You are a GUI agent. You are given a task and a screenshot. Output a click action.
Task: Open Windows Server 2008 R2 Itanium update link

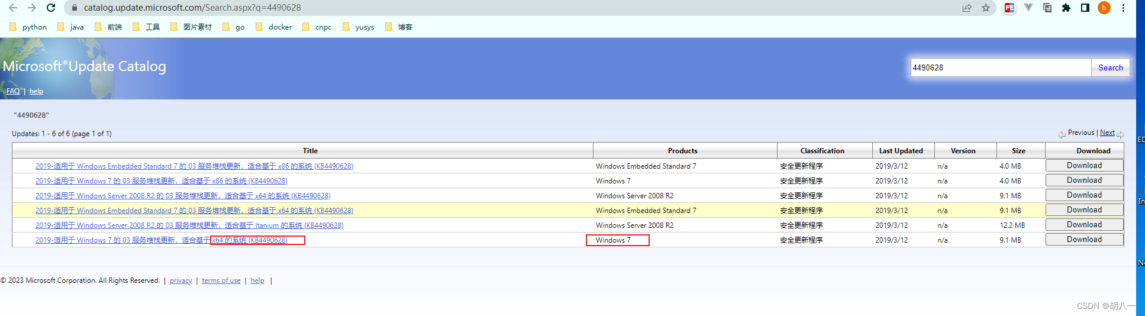point(189,225)
